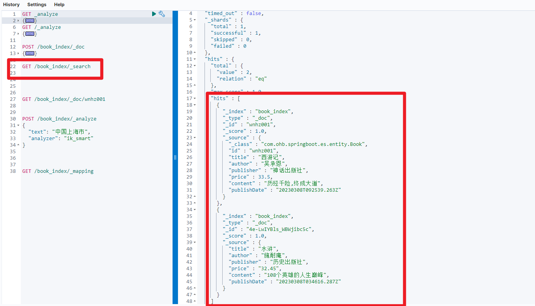Select the "POST /book_index/_doc" request

(54, 47)
